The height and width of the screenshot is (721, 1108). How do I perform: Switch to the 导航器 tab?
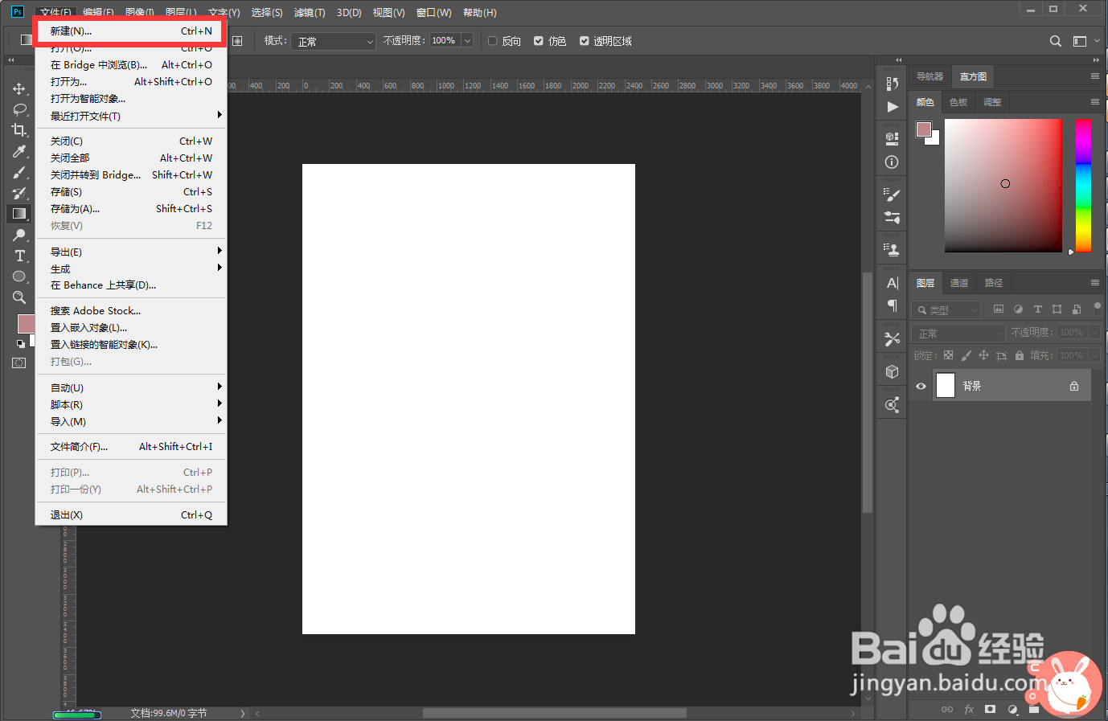click(x=929, y=76)
